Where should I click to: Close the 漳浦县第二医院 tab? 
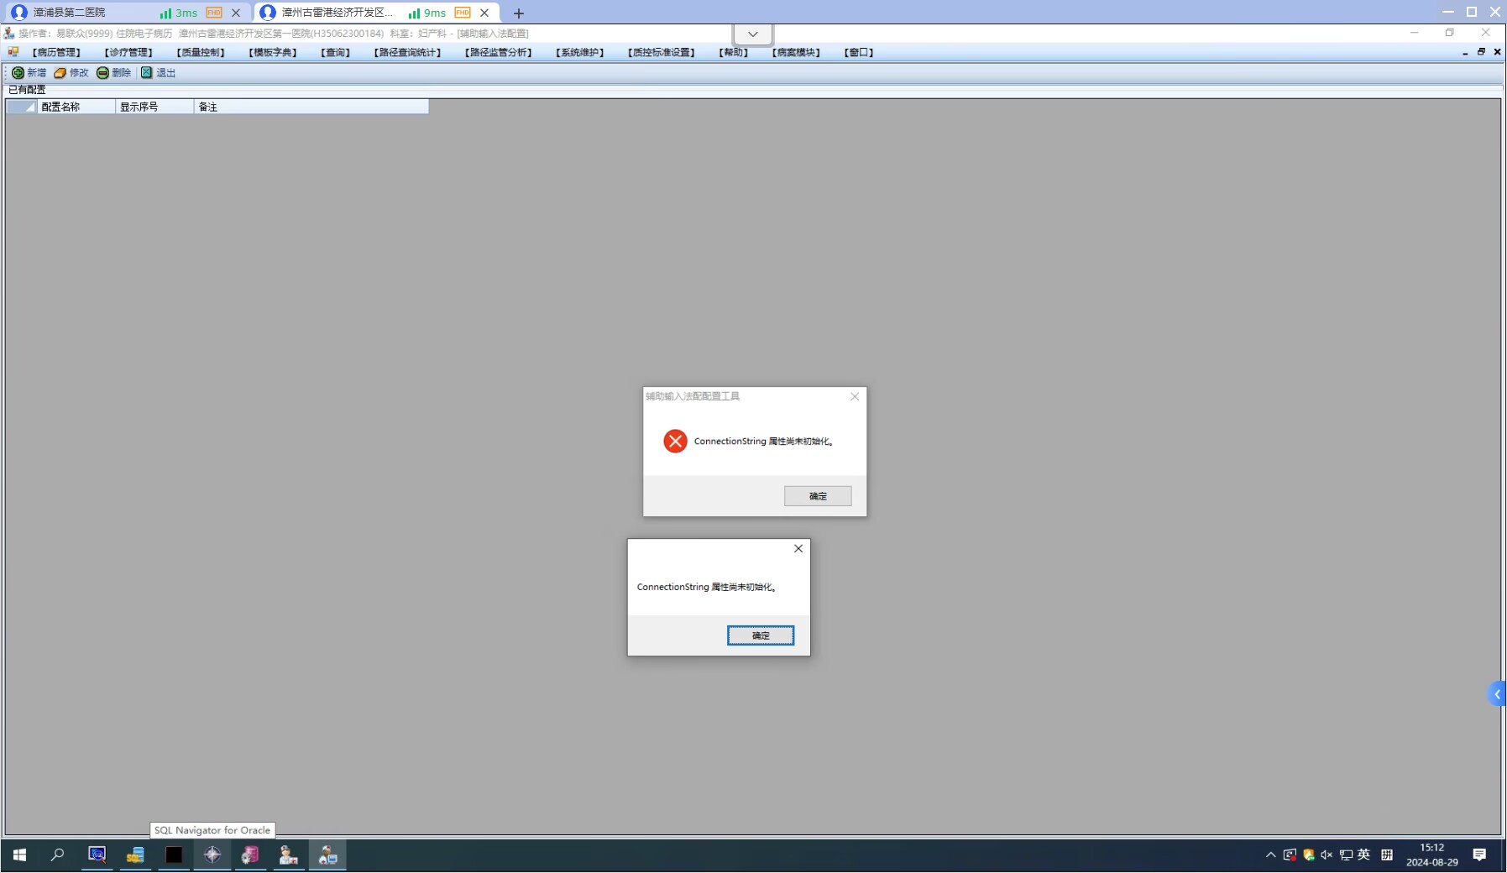point(236,13)
